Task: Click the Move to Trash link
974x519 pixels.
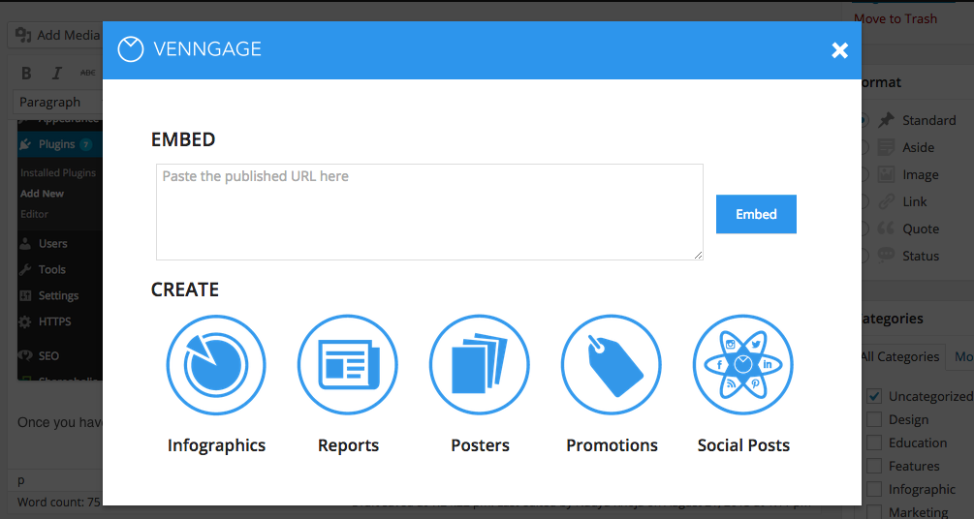Action: tap(895, 18)
